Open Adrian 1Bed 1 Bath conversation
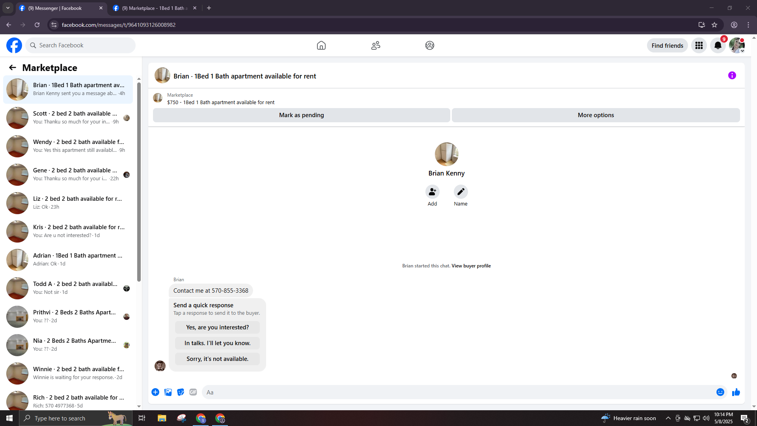Viewport: 757px width, 426px height. (68, 260)
